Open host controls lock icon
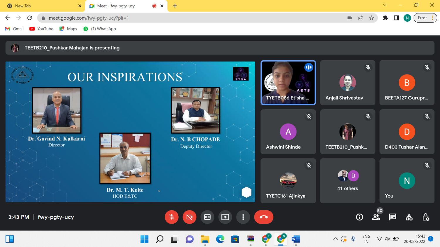Viewport: 440px width, 247px height. 426,217
